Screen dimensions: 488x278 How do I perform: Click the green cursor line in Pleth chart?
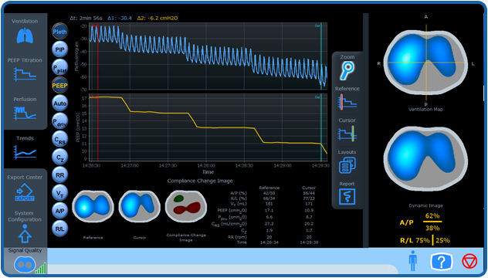coord(321,56)
